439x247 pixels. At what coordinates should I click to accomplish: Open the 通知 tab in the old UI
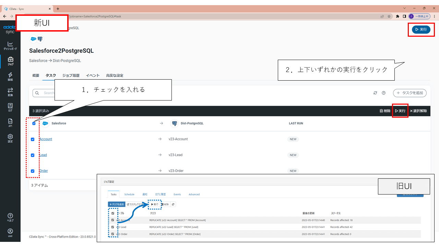click(145, 195)
